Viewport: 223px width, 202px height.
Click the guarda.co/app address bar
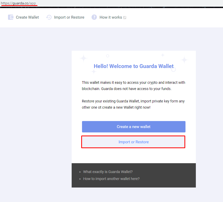[18, 3]
